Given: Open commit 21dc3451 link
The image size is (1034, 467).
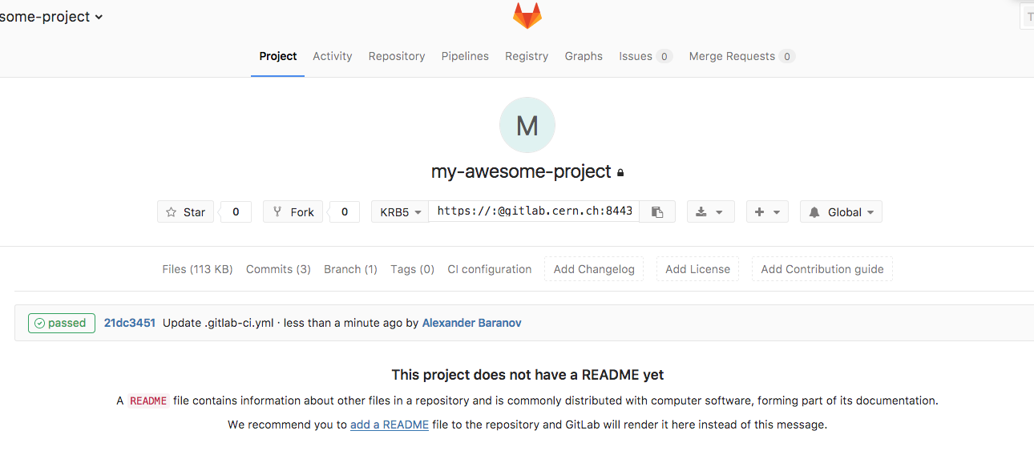Looking at the screenshot, I should pos(130,323).
